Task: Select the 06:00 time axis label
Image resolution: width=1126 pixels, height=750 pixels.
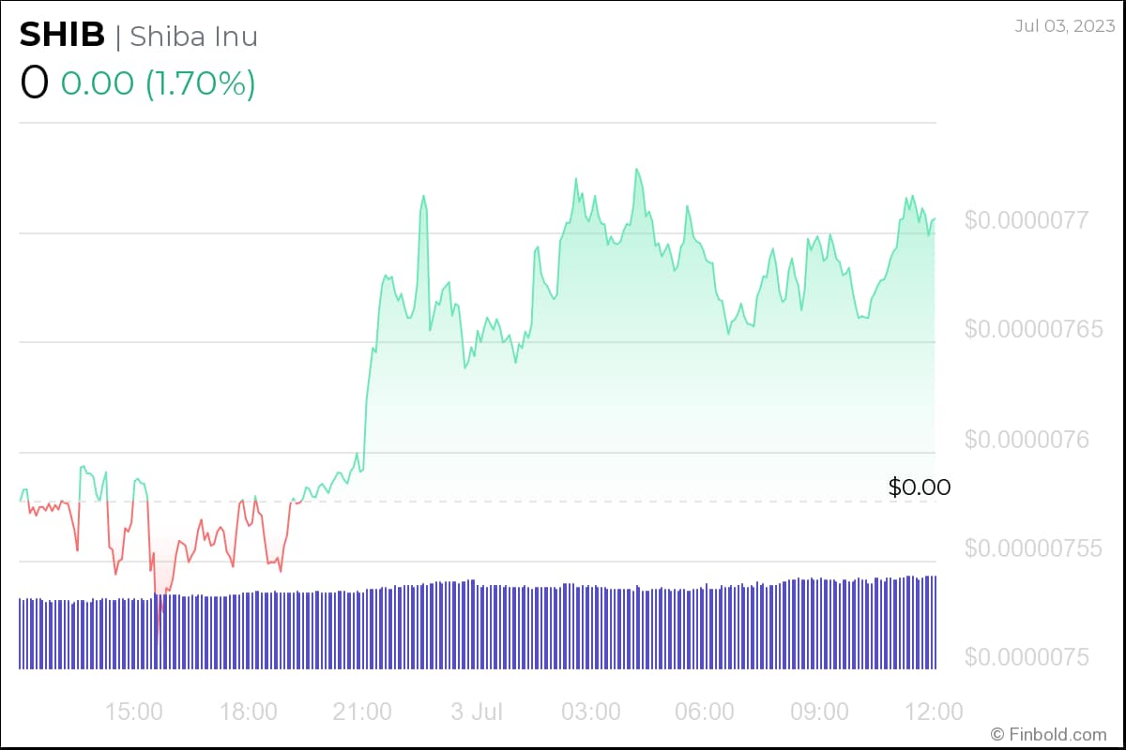Action: pyautogui.click(x=706, y=712)
